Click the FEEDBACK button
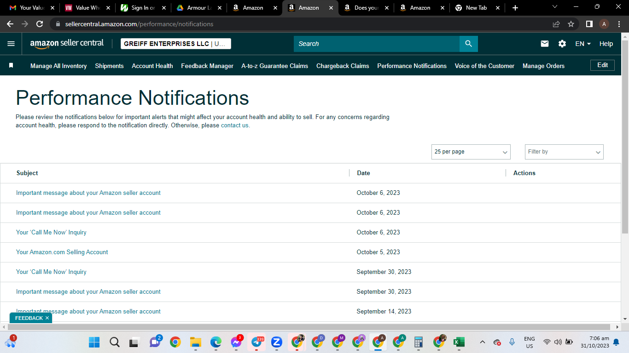 click(x=29, y=318)
